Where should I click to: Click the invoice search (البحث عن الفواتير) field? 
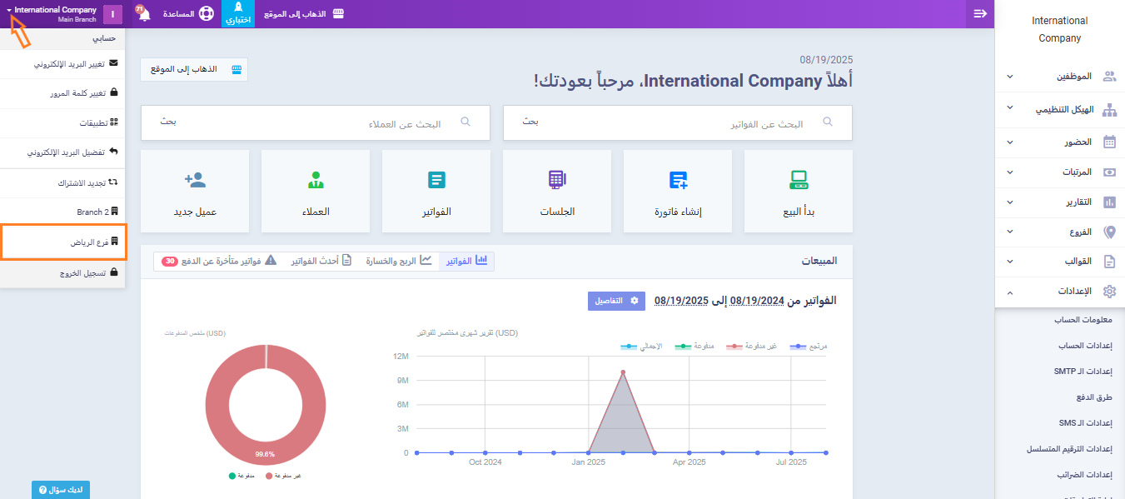click(678, 123)
